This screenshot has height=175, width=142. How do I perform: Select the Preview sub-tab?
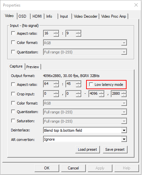point(33,67)
